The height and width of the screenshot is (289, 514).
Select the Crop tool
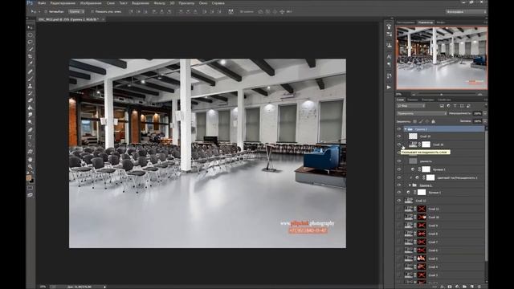tap(31, 56)
